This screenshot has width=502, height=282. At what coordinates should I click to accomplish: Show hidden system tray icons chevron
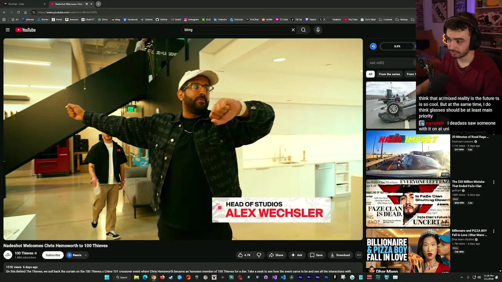[x=462, y=277]
